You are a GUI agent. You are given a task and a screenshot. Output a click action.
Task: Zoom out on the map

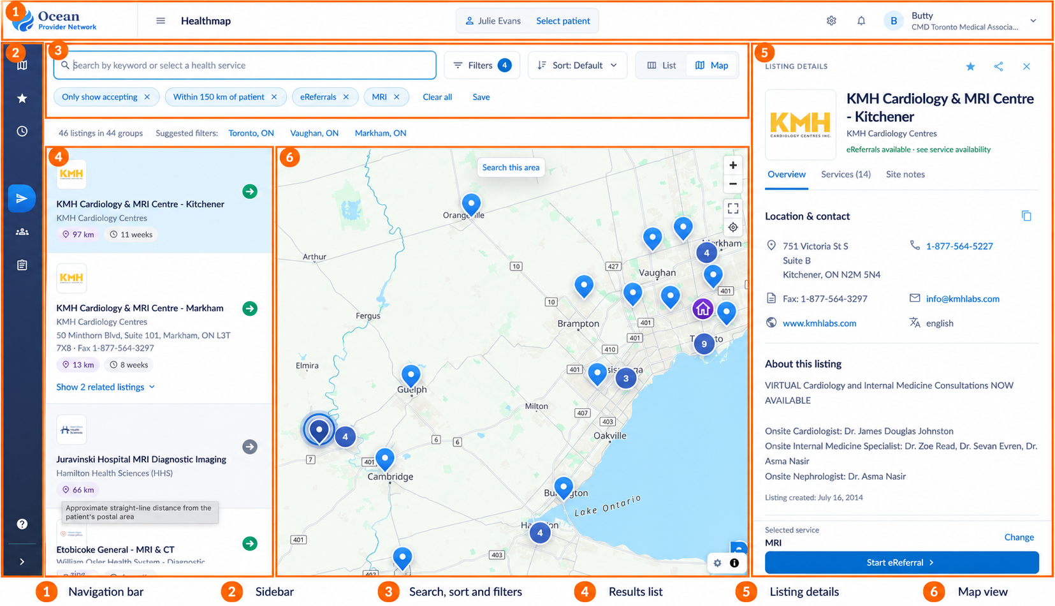733,184
